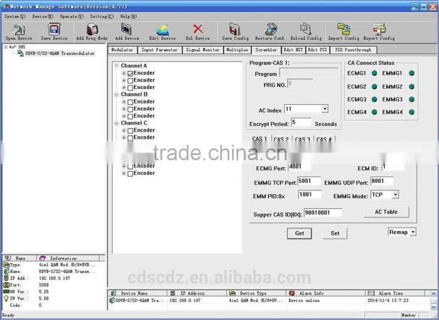Click the Alarm Time column header icon
The width and height of the screenshot is (439, 320).
(x=371, y=293)
